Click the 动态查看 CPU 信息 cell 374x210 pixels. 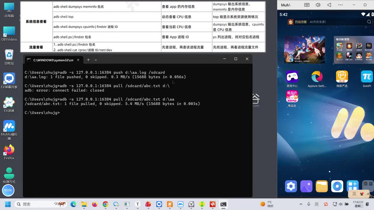187,17
